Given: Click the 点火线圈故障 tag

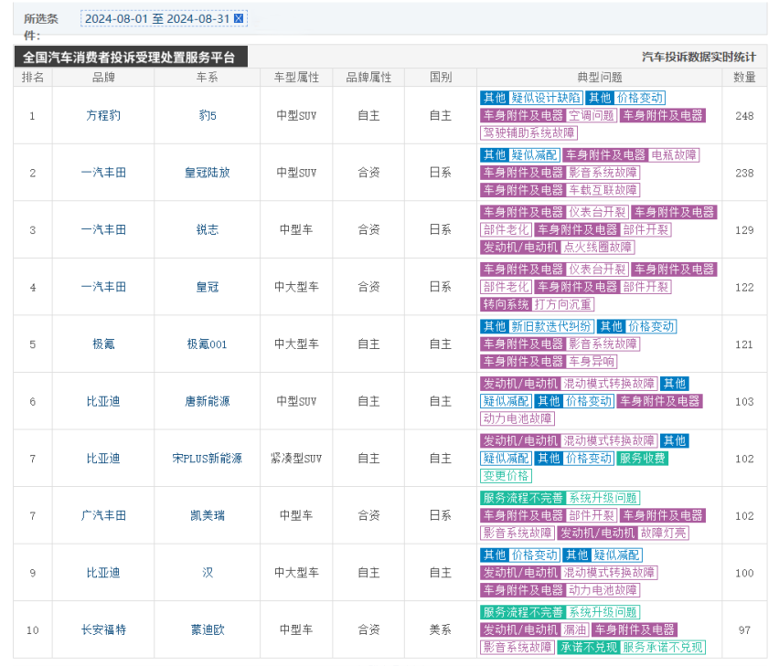Looking at the screenshot, I should click(598, 248).
